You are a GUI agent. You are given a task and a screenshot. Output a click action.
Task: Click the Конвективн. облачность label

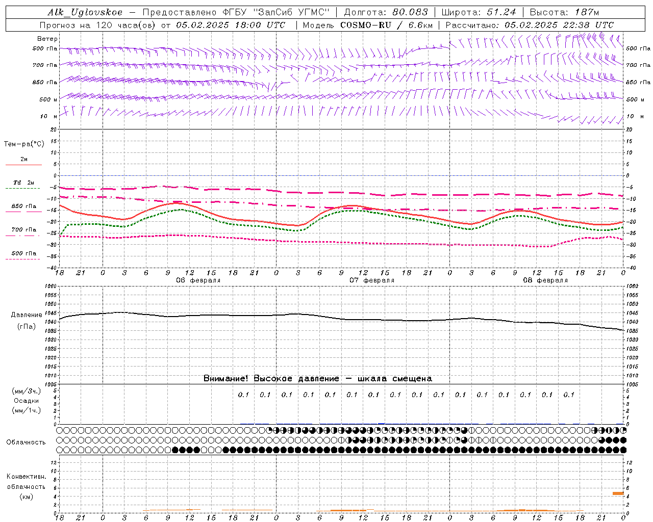pos(26,481)
